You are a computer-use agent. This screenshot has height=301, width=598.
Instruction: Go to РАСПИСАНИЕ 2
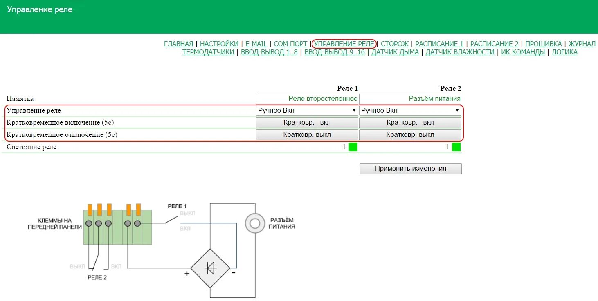point(495,44)
